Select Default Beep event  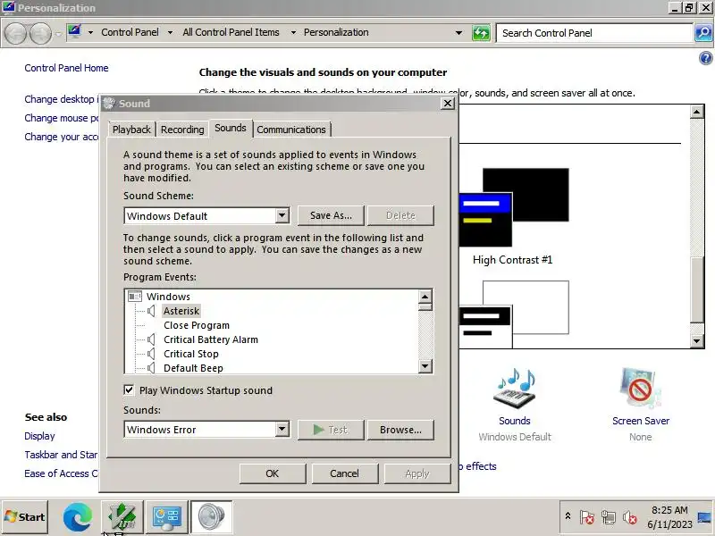point(193,368)
